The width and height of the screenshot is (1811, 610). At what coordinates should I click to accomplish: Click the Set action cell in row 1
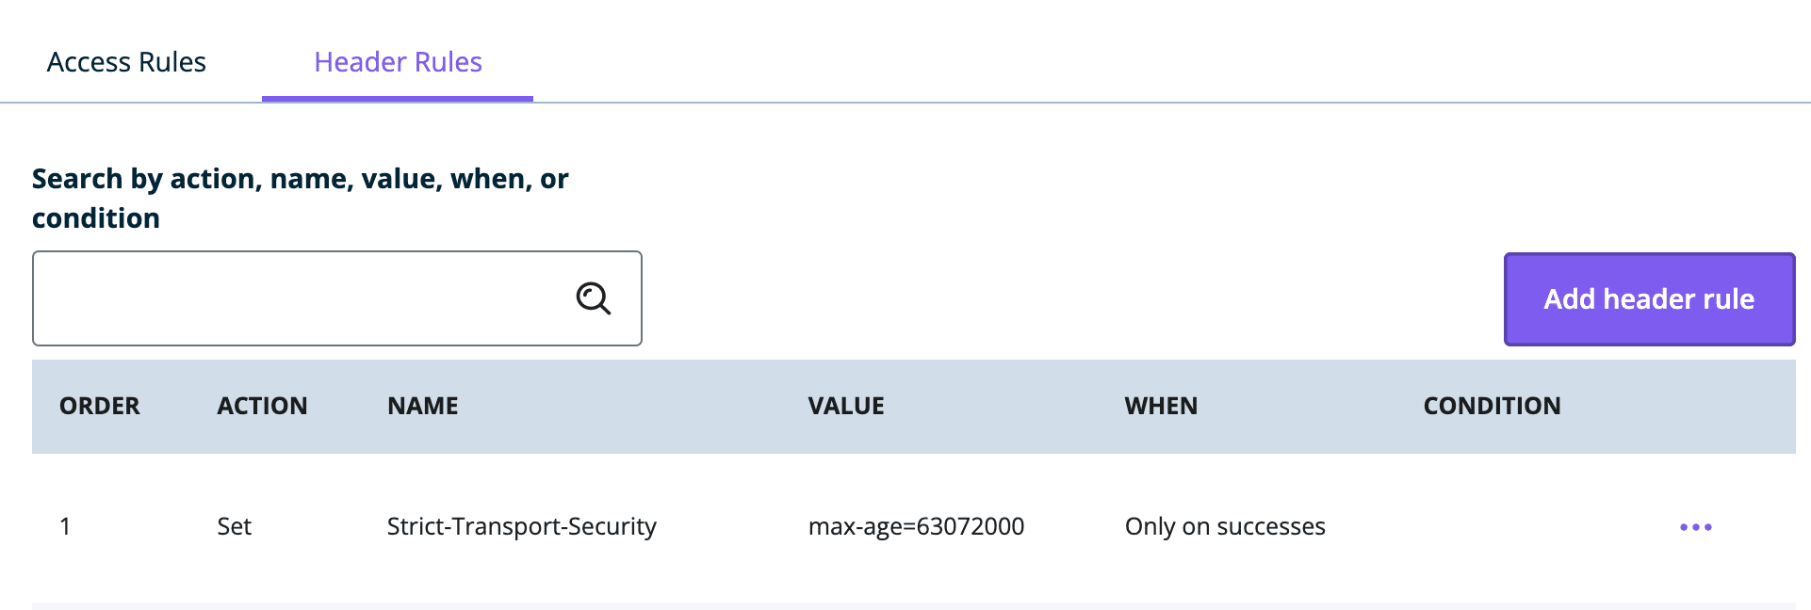[x=234, y=527]
